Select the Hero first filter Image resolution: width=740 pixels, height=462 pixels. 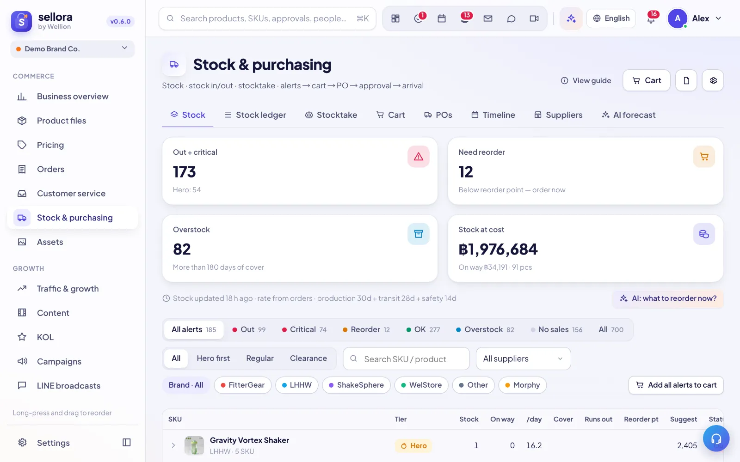(213, 359)
